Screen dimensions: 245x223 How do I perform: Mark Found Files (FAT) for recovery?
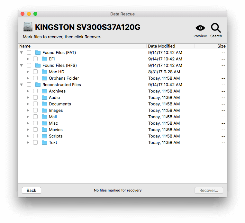click(x=29, y=52)
